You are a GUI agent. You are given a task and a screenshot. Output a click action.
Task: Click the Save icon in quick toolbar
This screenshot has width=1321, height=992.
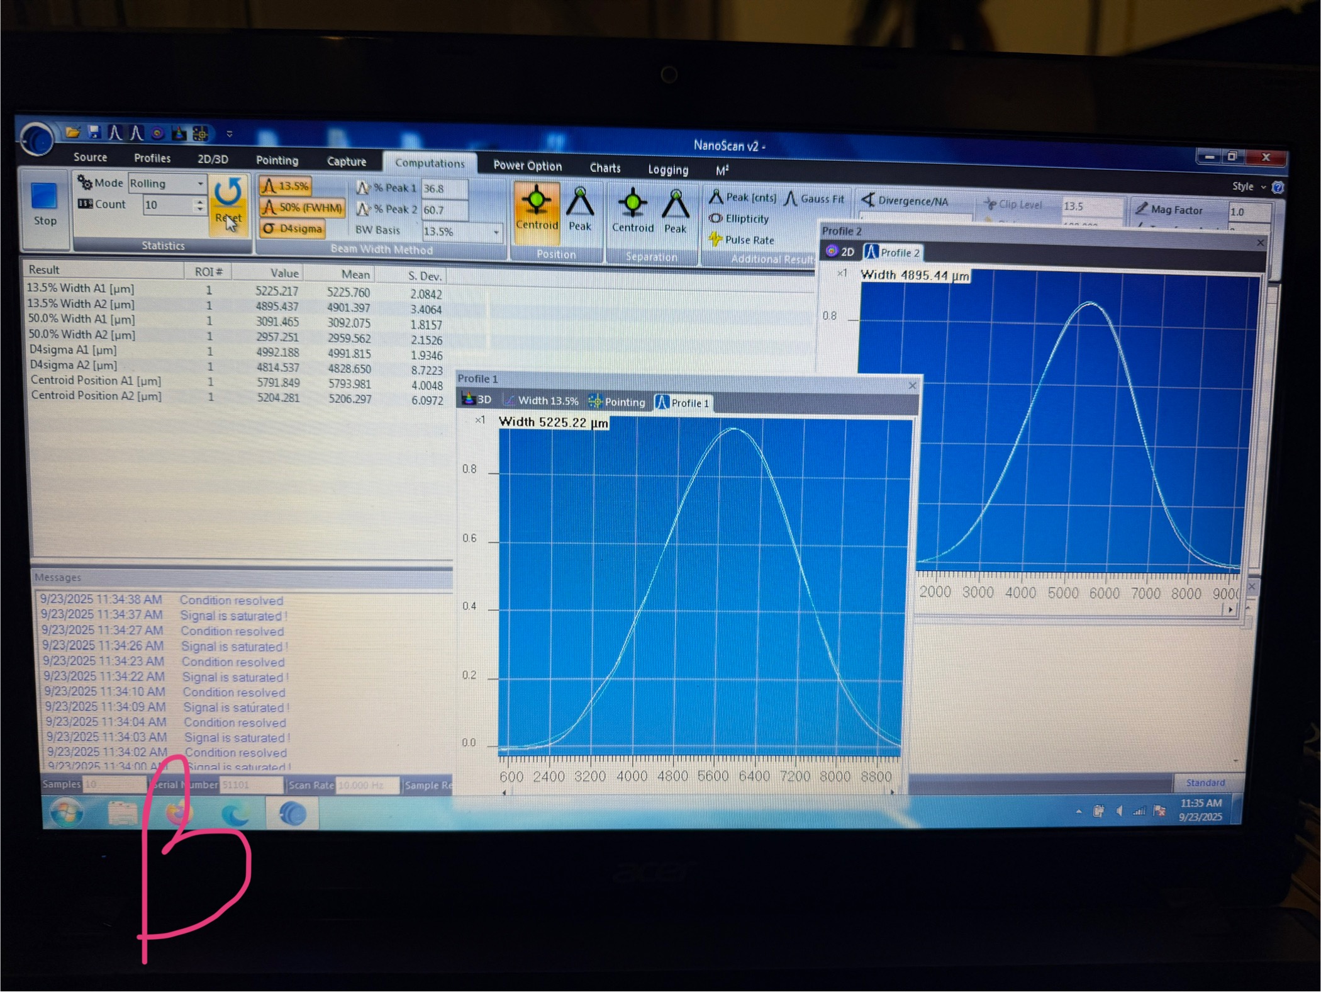tap(94, 132)
